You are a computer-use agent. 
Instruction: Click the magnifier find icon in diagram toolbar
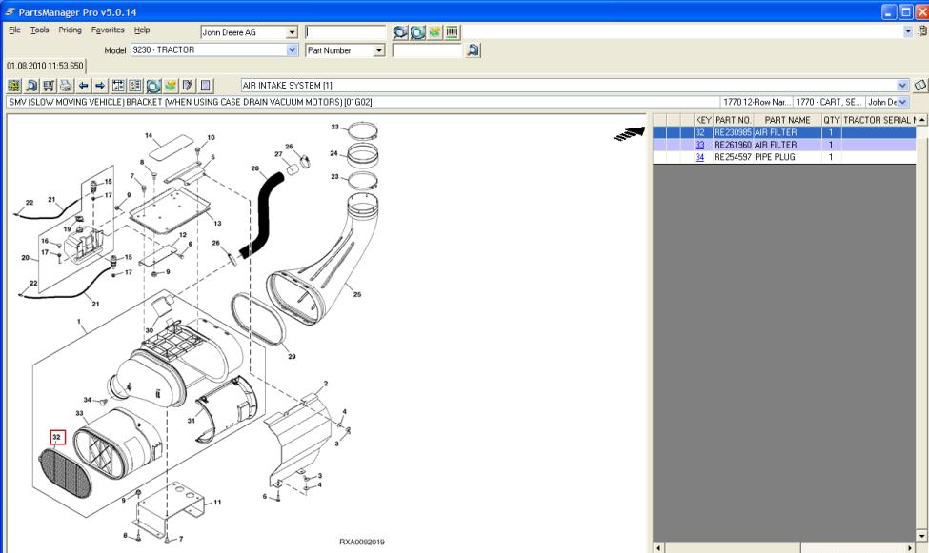(x=31, y=86)
